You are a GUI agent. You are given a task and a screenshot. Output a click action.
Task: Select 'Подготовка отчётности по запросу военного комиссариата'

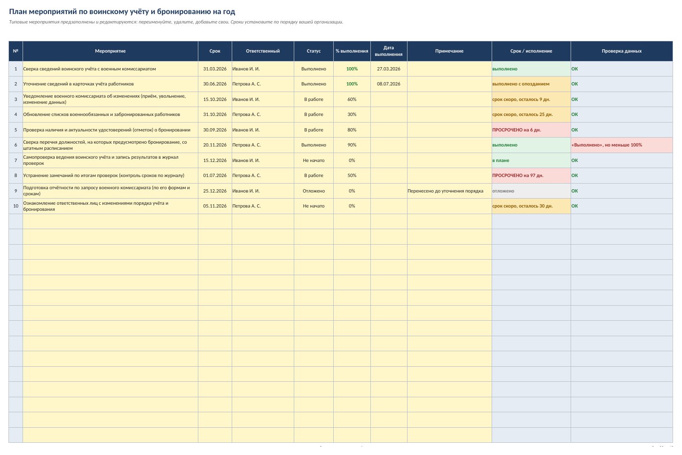(x=110, y=191)
